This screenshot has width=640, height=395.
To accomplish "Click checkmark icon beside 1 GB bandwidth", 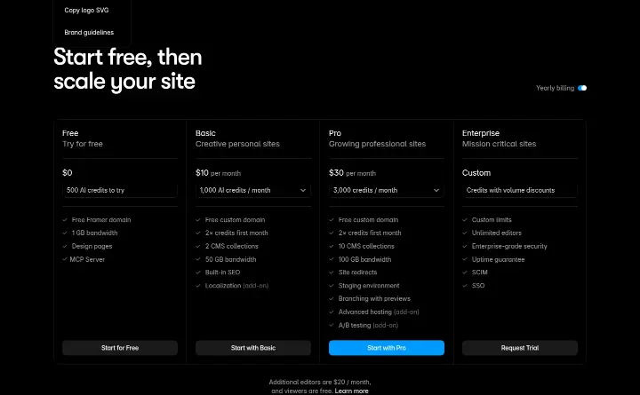I will (65, 233).
